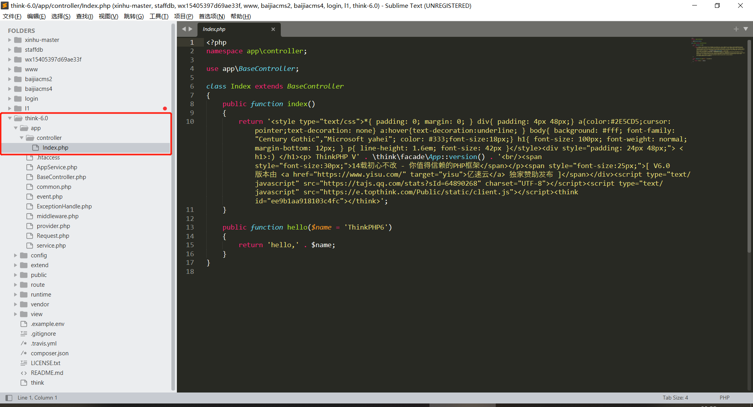Click line number 13 in gutter

pyautogui.click(x=190, y=227)
